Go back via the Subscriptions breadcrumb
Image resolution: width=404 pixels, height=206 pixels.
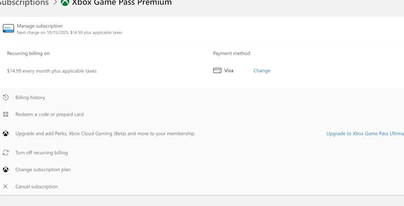(x=23, y=3)
